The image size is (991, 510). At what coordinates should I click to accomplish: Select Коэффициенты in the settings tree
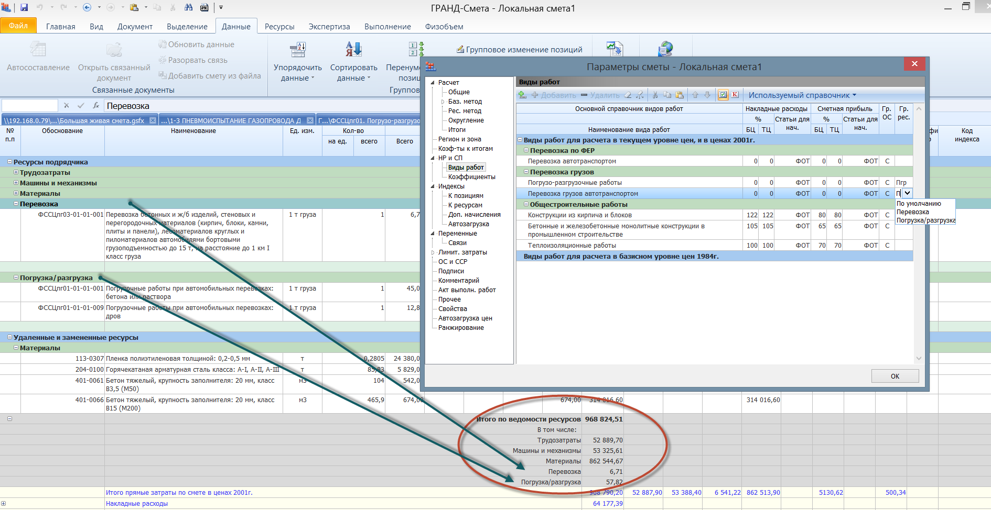471,177
